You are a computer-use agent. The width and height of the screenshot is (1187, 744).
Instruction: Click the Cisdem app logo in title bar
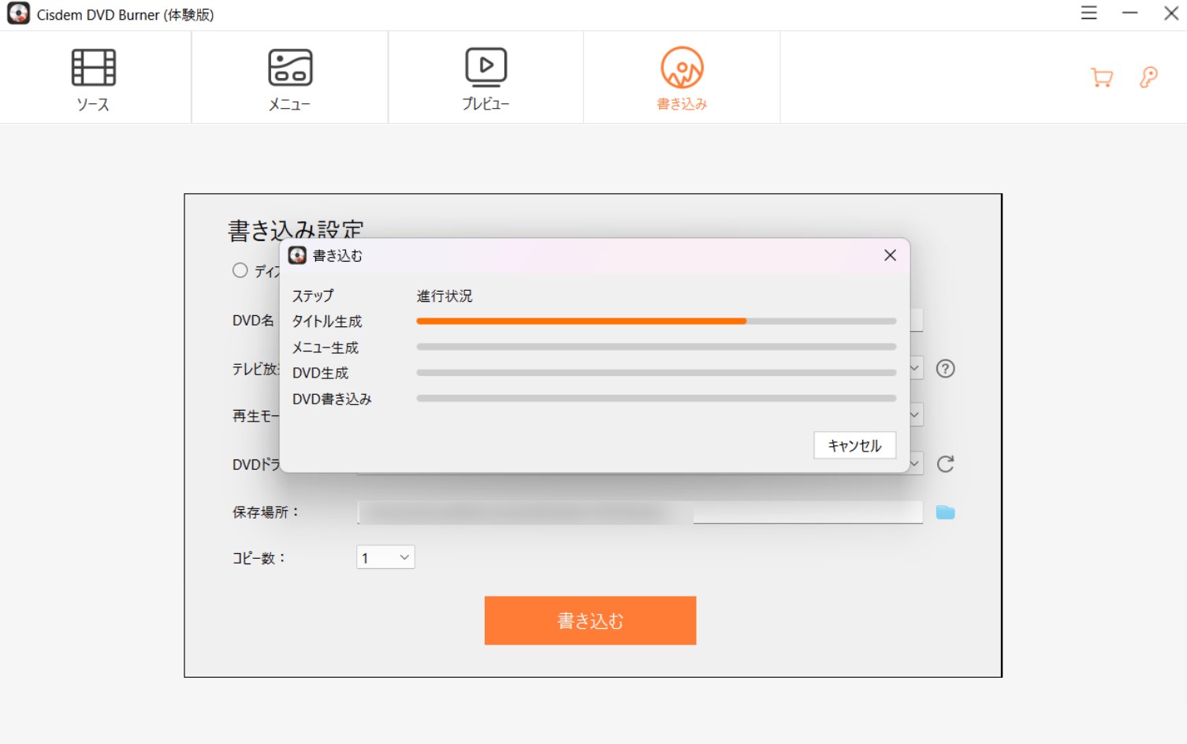18,14
